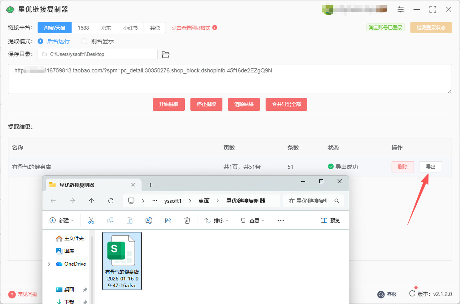Click the Paste icon in Explorer toolbar
460x304 pixels.
(129, 220)
